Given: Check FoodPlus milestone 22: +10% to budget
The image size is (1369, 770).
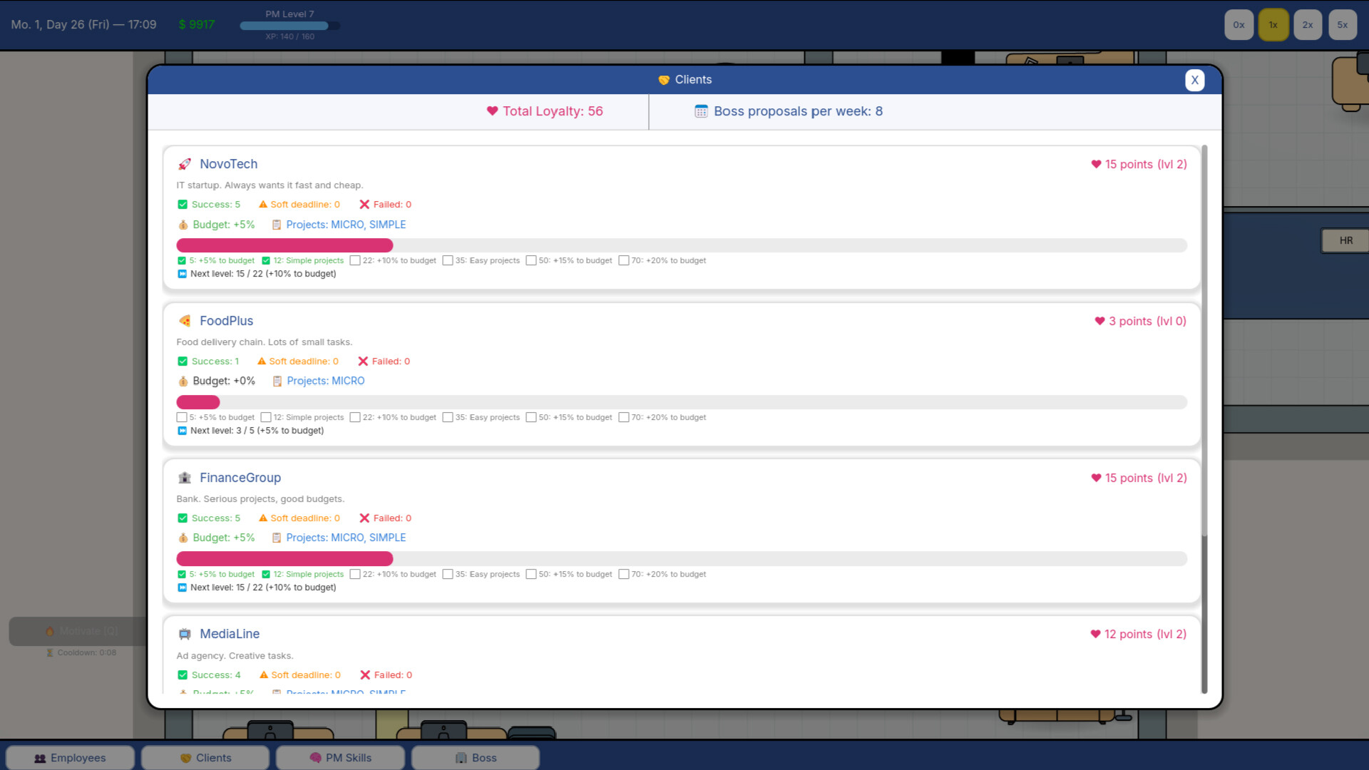Looking at the screenshot, I should [x=355, y=417].
